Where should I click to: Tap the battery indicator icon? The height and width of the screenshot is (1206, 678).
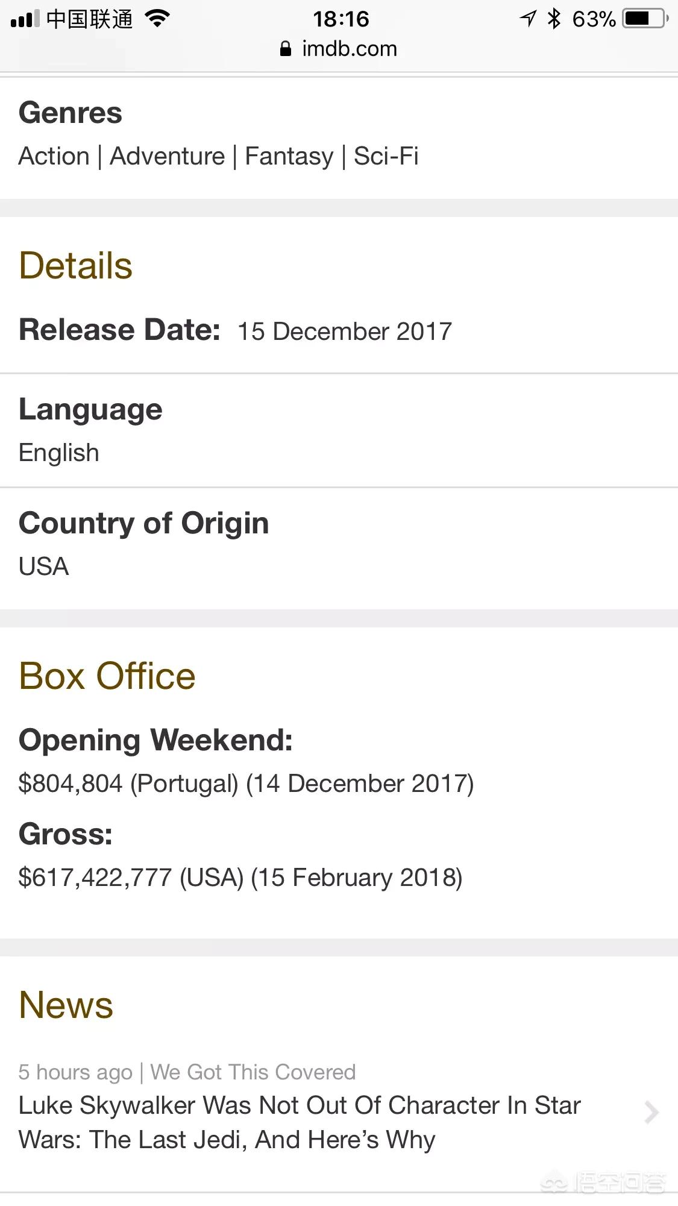click(645, 19)
